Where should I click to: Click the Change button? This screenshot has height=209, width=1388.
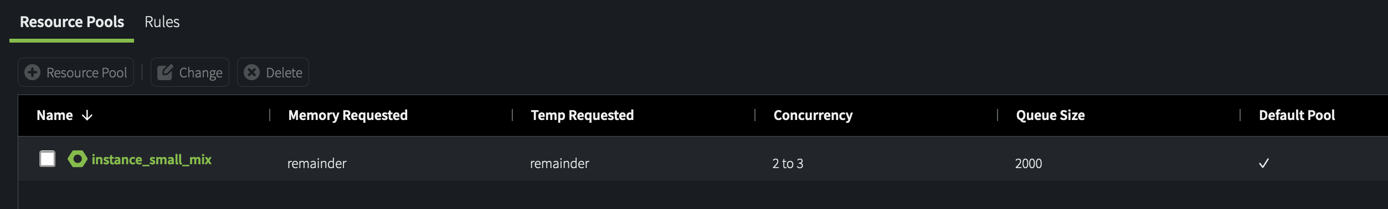tap(190, 72)
